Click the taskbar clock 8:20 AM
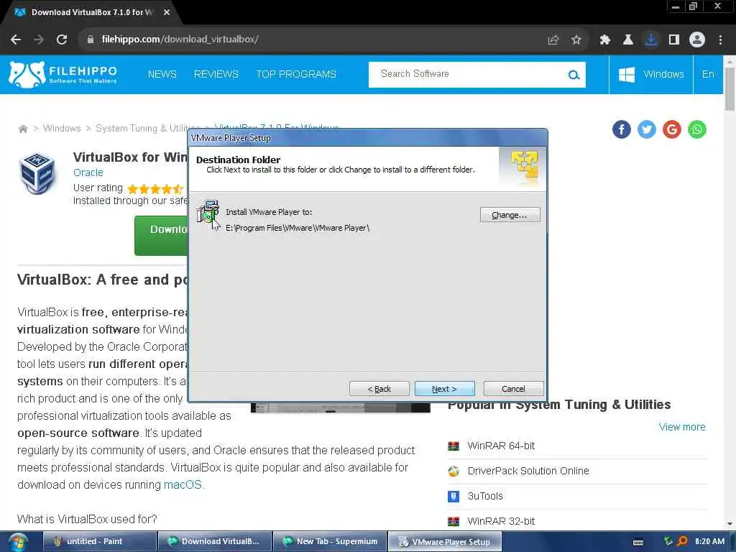 pos(709,541)
